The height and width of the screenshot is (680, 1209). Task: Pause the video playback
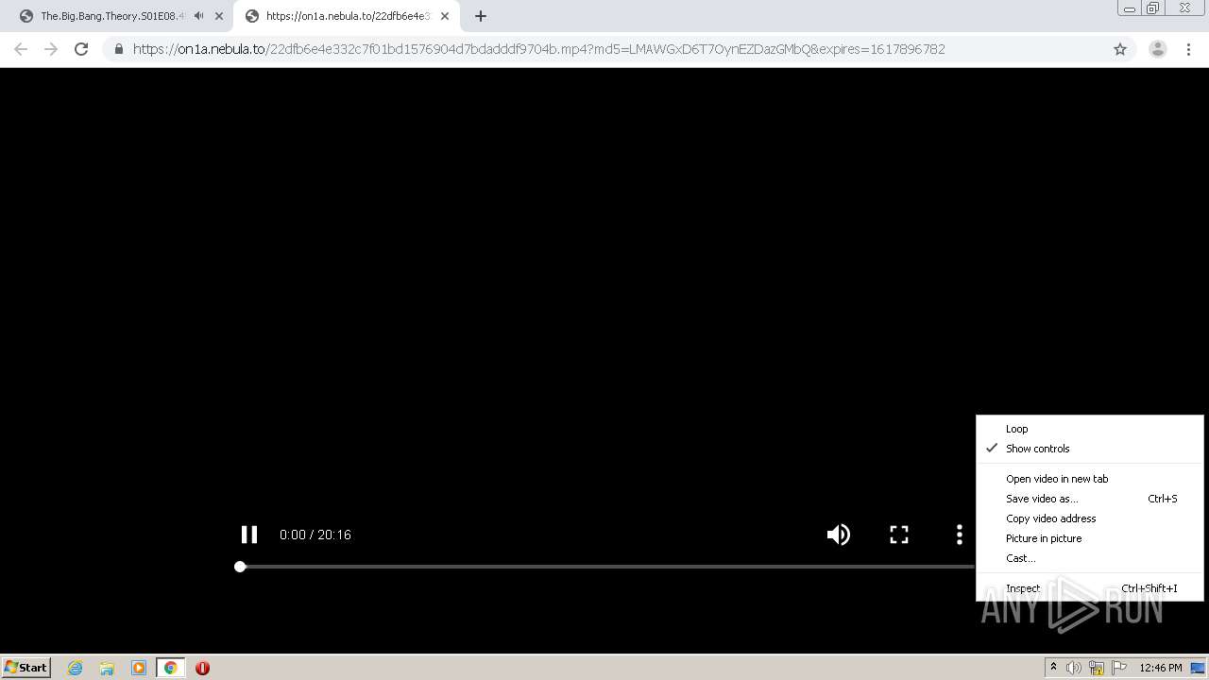click(249, 535)
